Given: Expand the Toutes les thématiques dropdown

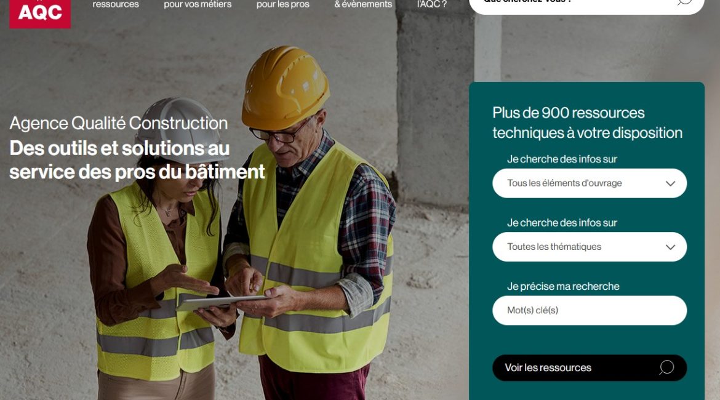Looking at the screenshot, I should click(x=590, y=247).
